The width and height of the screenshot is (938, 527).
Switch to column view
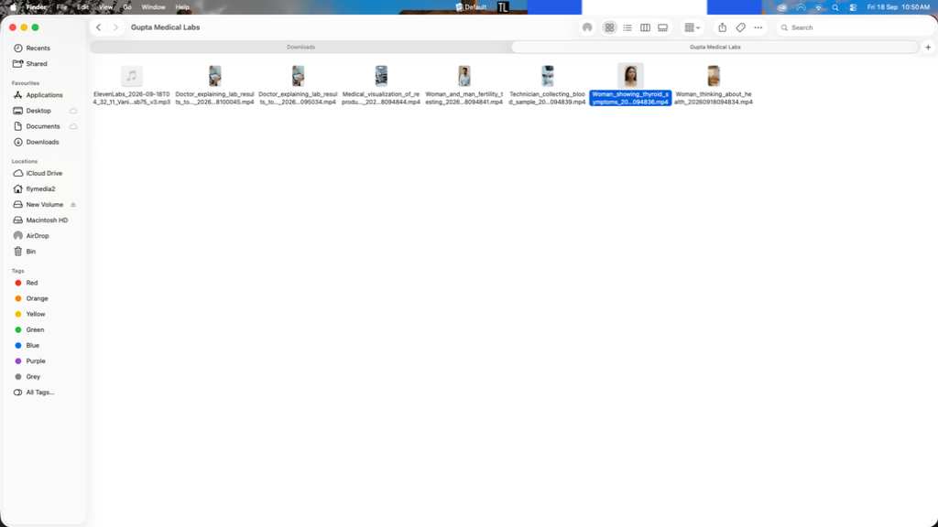[x=645, y=27]
